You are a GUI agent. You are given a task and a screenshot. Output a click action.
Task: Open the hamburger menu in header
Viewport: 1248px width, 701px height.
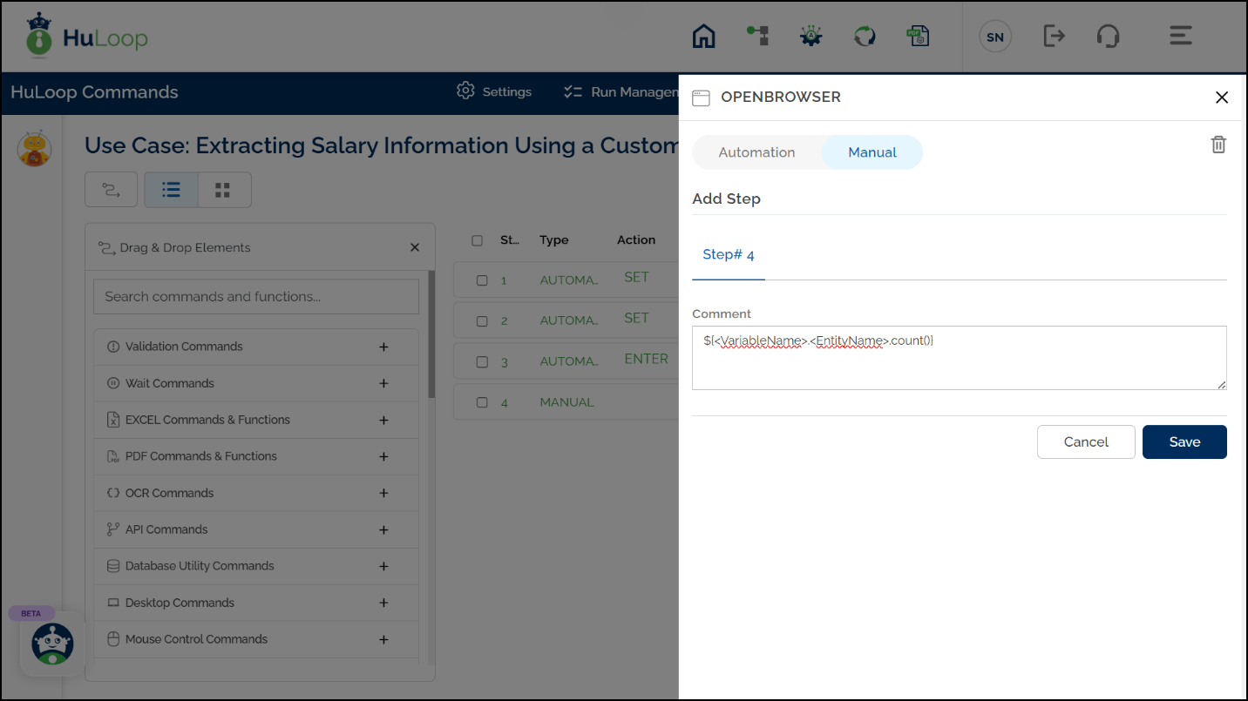click(1180, 37)
